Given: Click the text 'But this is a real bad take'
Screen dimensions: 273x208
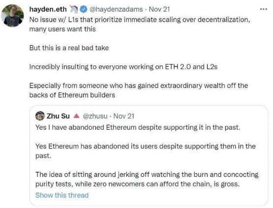Looking at the screenshot, I should 69,48.
